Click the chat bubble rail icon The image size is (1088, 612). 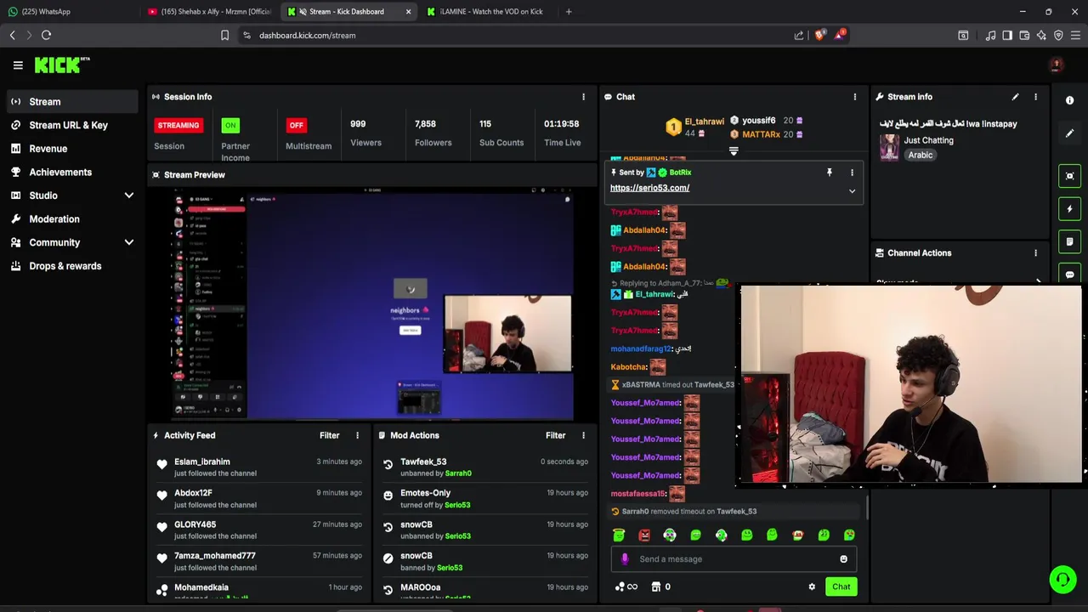point(1069,275)
